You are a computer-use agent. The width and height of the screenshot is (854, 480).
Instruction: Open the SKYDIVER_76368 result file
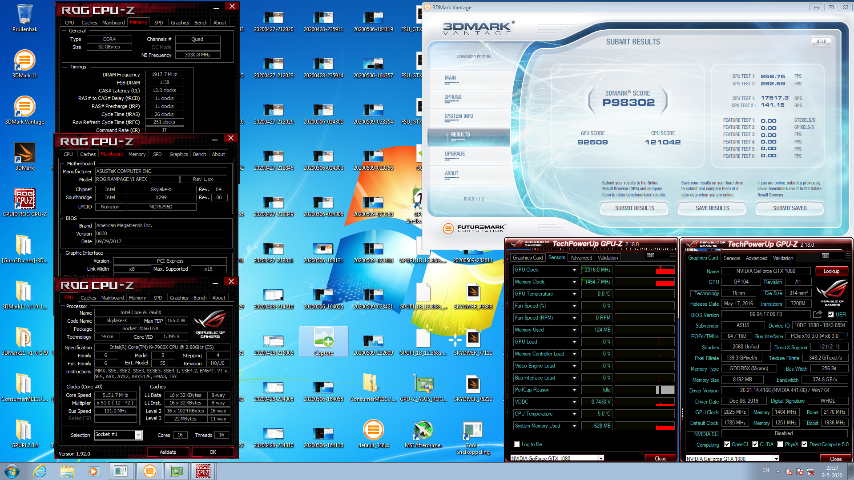473,295
